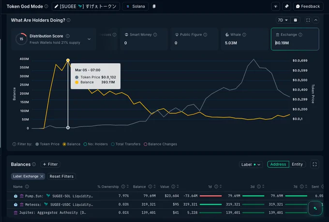Viewport: 329px width, 222px height.
Task: Click Reset Filters
Action: [61, 176]
